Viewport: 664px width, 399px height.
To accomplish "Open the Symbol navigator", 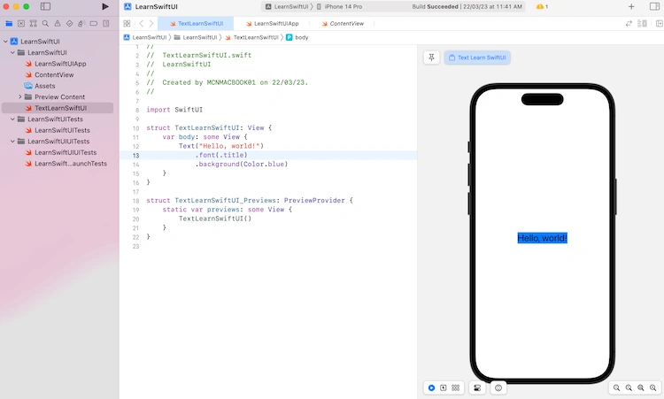I will pyautogui.click(x=33, y=24).
